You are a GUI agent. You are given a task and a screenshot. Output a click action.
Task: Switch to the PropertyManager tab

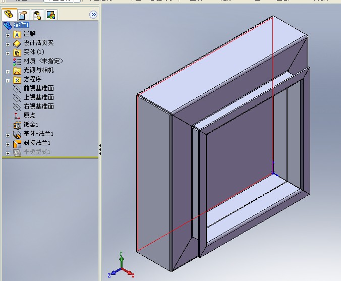23,15
